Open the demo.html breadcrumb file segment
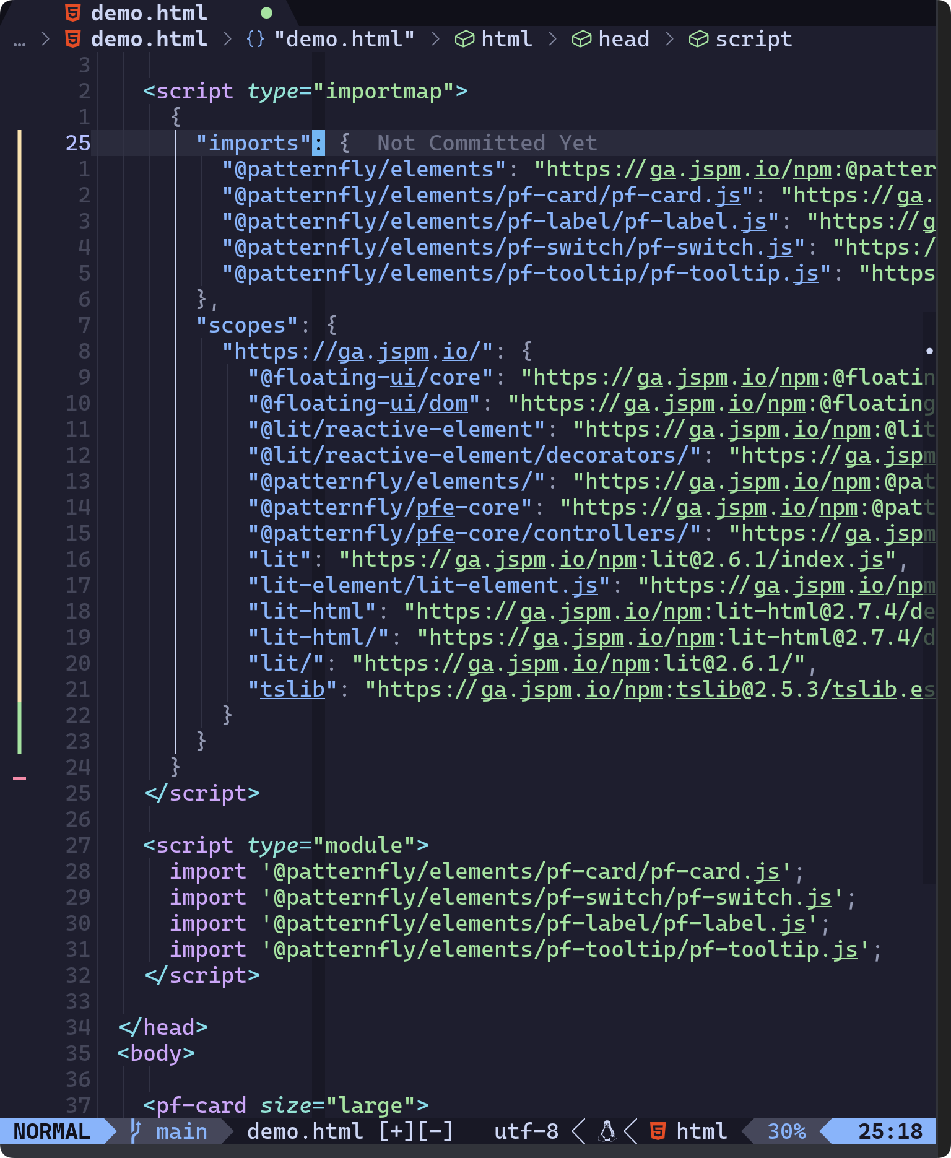The image size is (951, 1158). 149,39
